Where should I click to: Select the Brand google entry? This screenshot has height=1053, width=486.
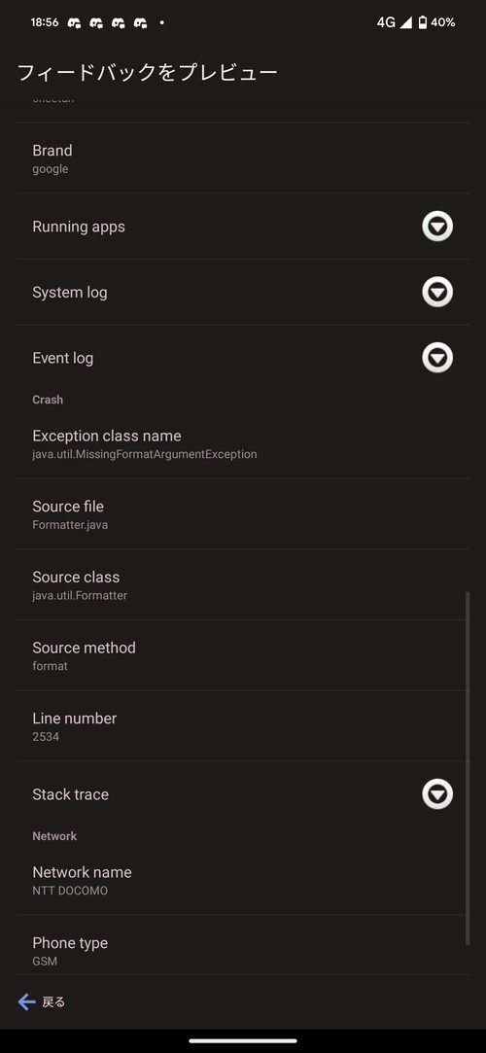click(243, 158)
